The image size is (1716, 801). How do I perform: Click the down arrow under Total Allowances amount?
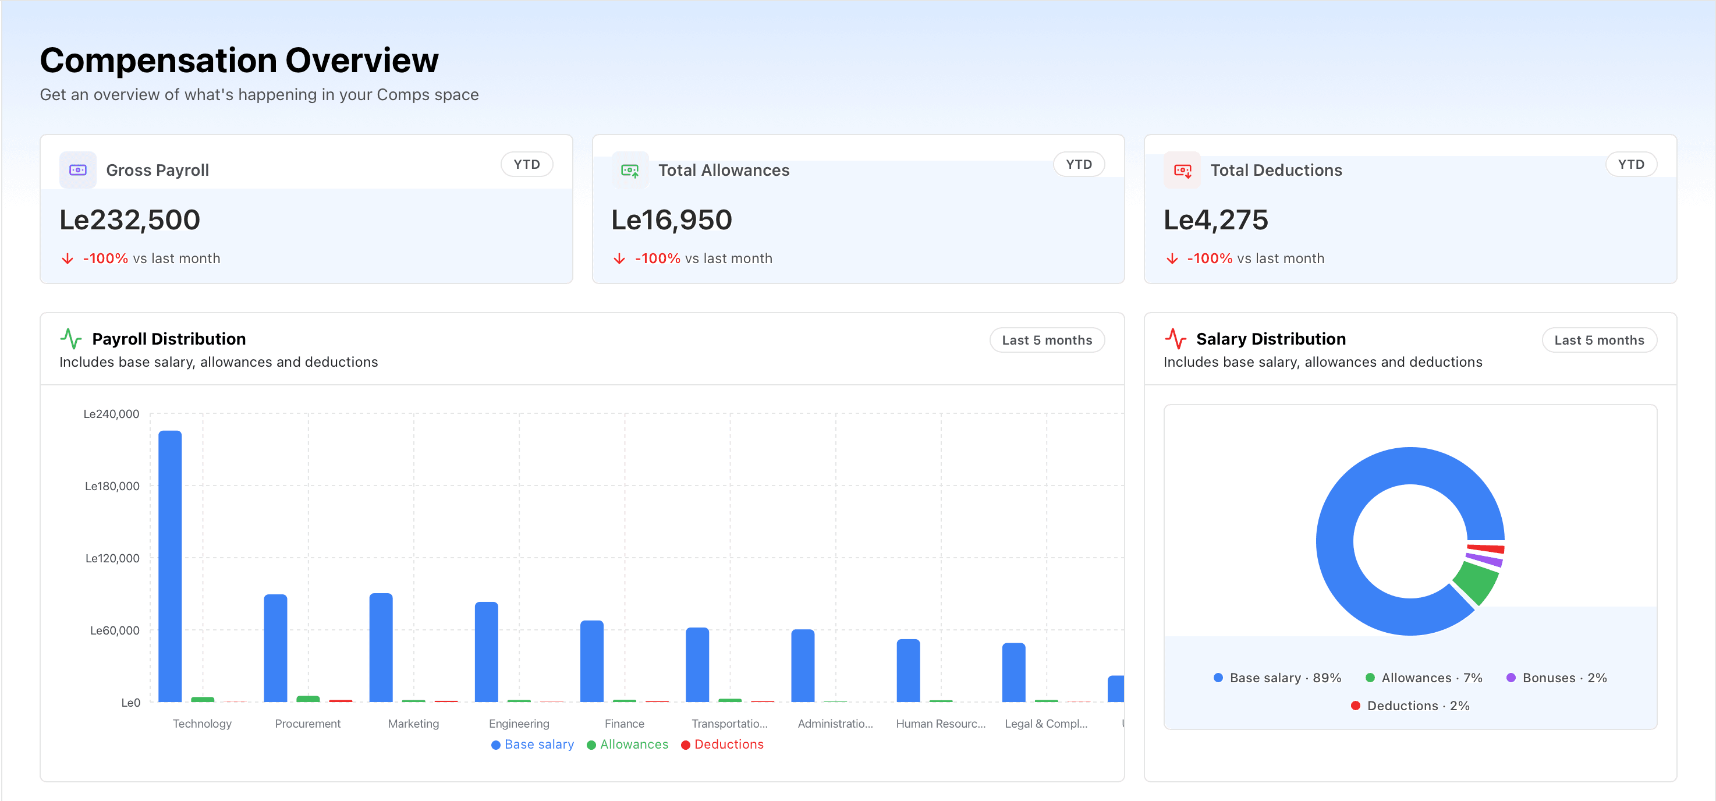point(619,258)
